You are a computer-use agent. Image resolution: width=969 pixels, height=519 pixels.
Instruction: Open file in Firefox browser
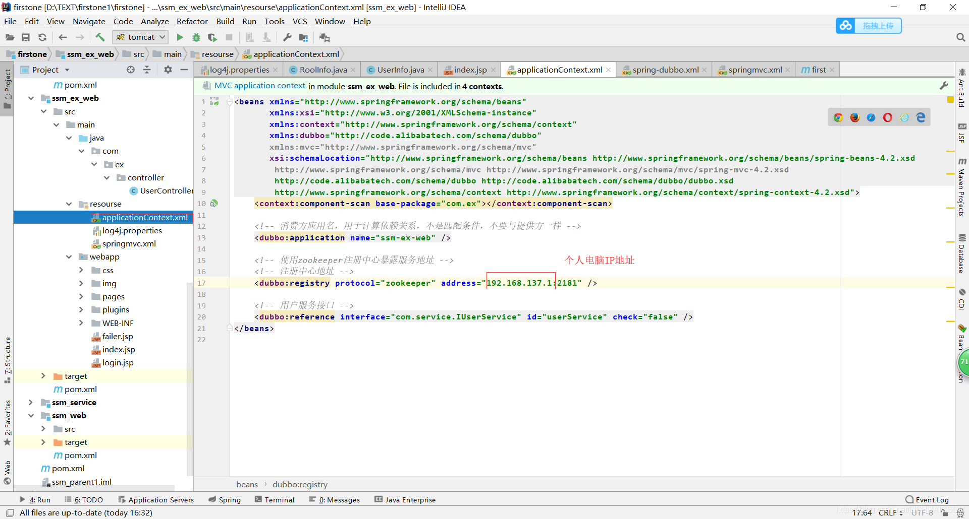tap(855, 117)
